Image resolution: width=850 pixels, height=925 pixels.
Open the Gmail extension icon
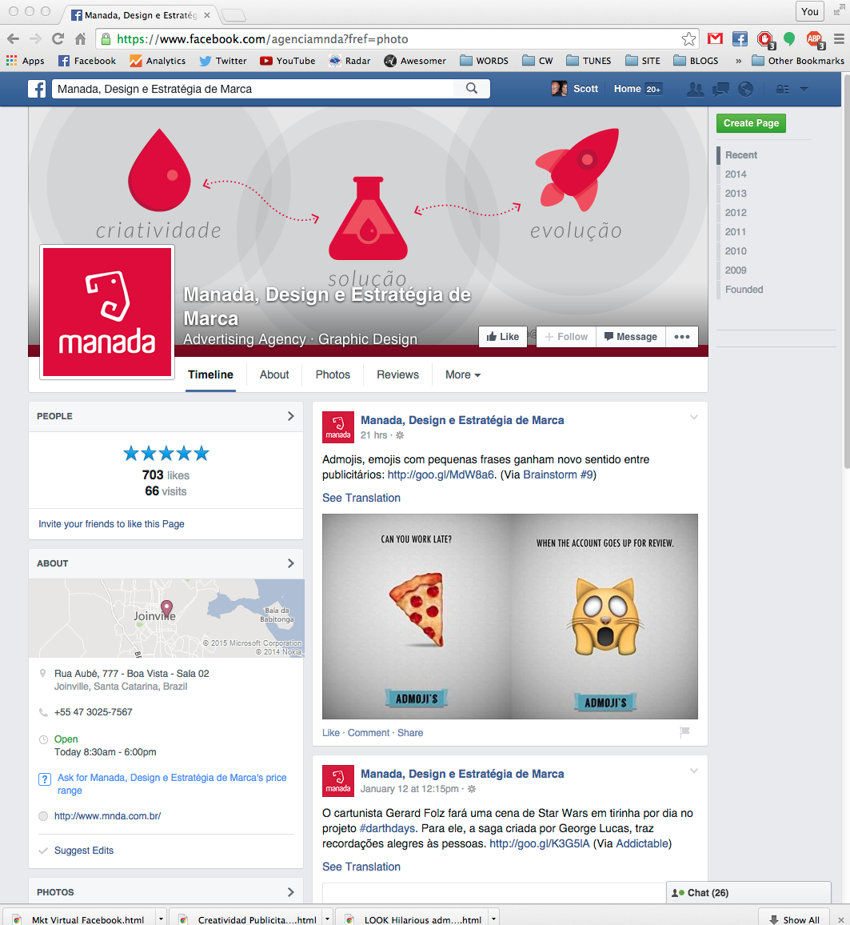[715, 39]
